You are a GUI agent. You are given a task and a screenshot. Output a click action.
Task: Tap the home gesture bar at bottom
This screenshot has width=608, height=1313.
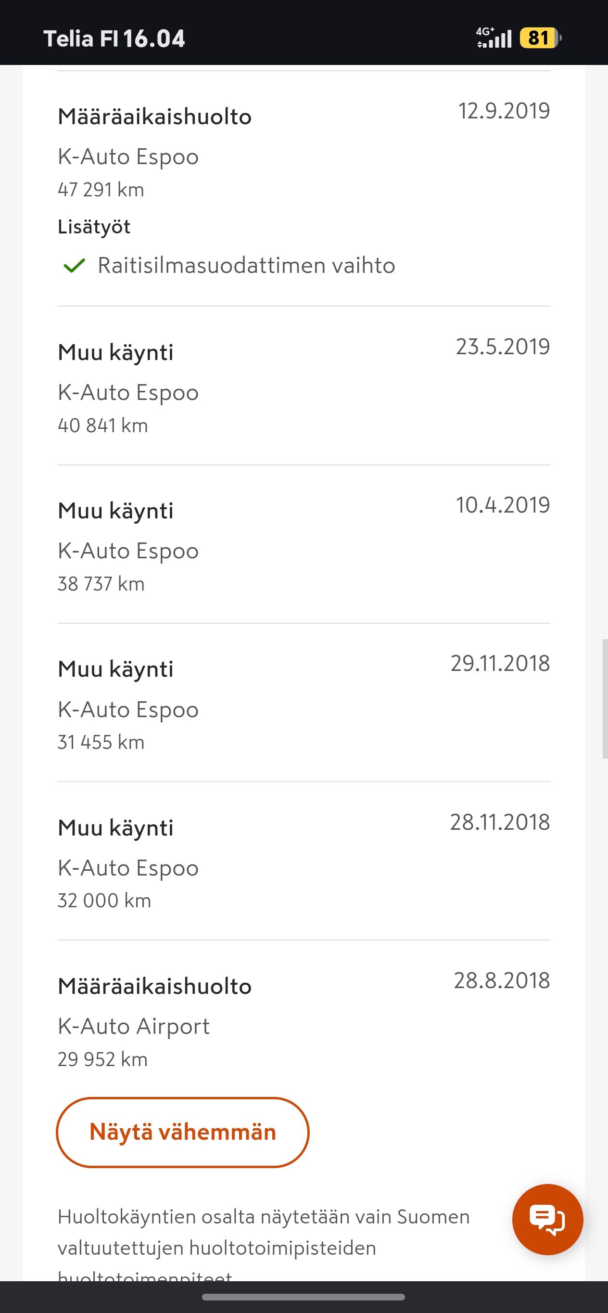304,1297
